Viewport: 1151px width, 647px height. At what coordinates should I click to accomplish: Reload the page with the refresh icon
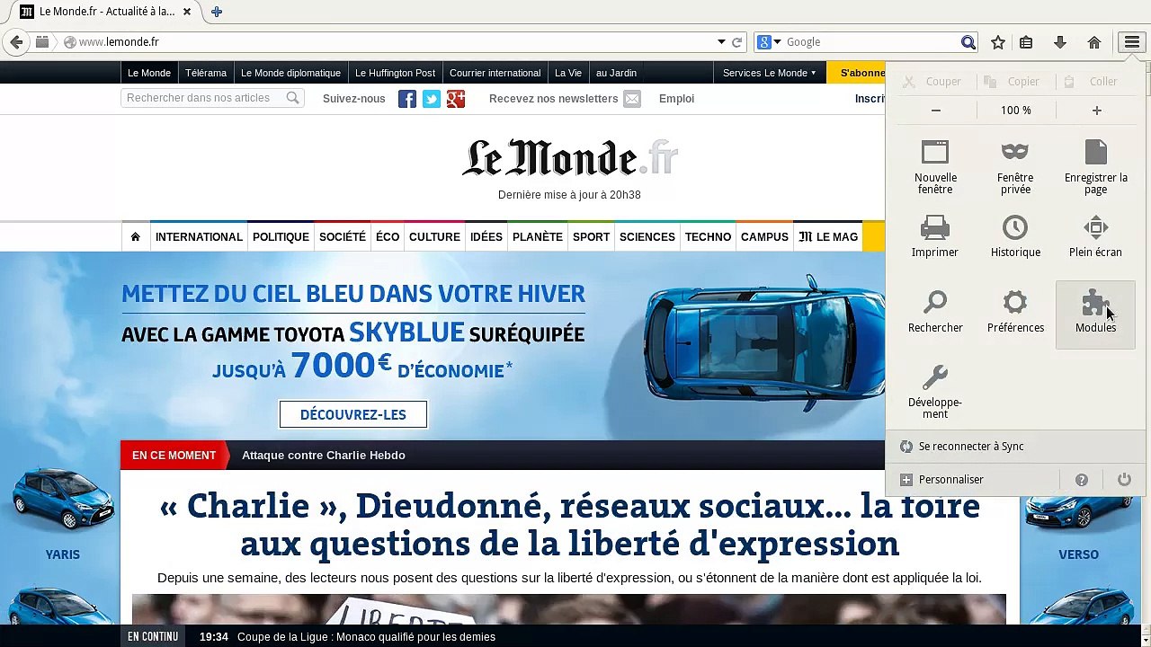tap(736, 42)
